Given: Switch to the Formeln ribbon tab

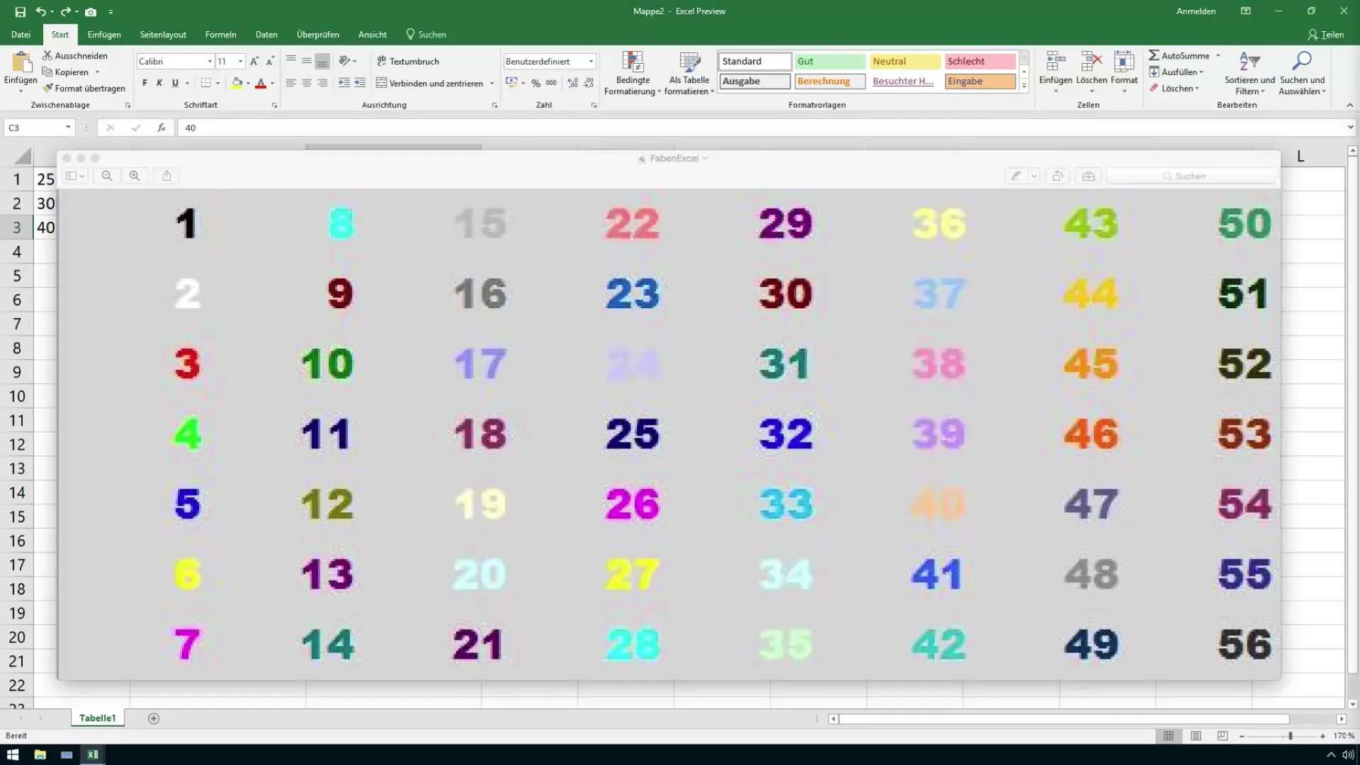Looking at the screenshot, I should (x=220, y=34).
